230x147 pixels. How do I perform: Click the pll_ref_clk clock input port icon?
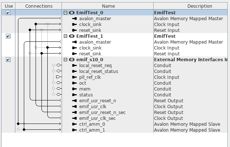pos(75,77)
